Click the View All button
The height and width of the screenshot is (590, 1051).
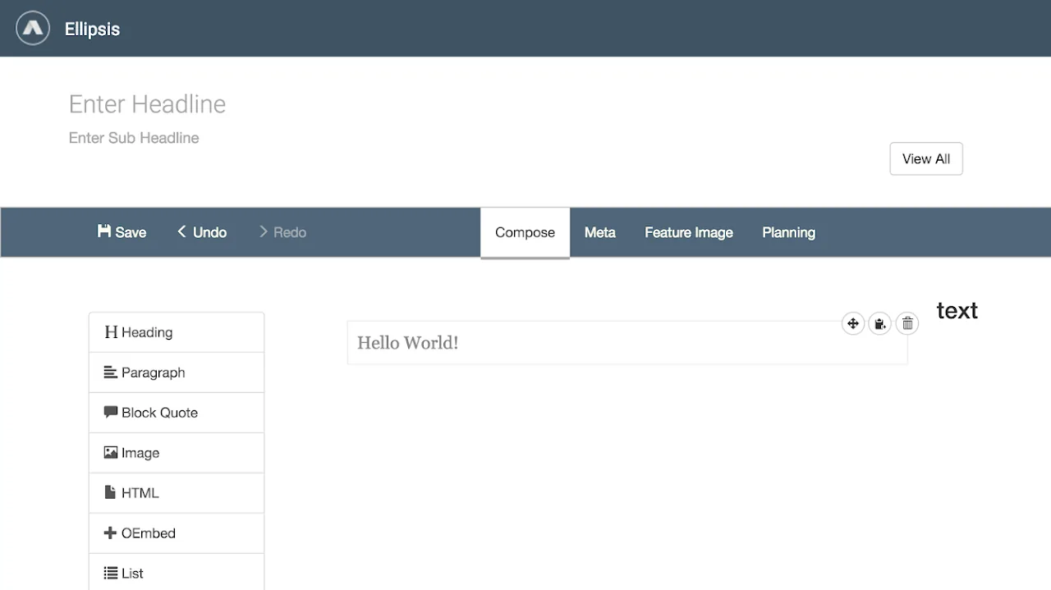coord(926,158)
